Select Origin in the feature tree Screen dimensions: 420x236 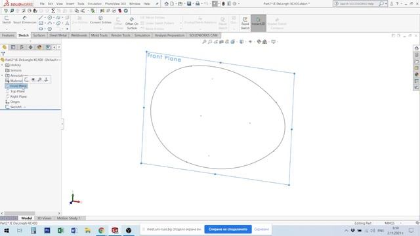pyautogui.click(x=14, y=102)
